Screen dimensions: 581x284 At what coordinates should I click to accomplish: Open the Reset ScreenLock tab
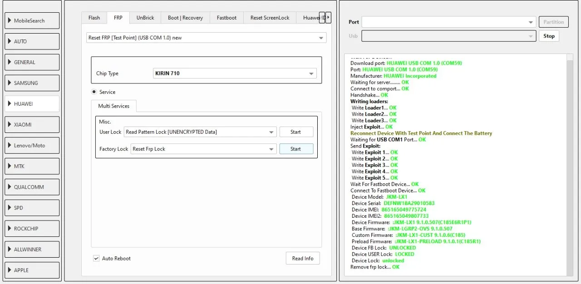[x=270, y=18]
